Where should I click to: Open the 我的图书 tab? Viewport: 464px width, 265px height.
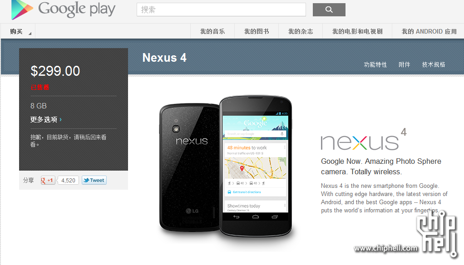[x=257, y=31]
